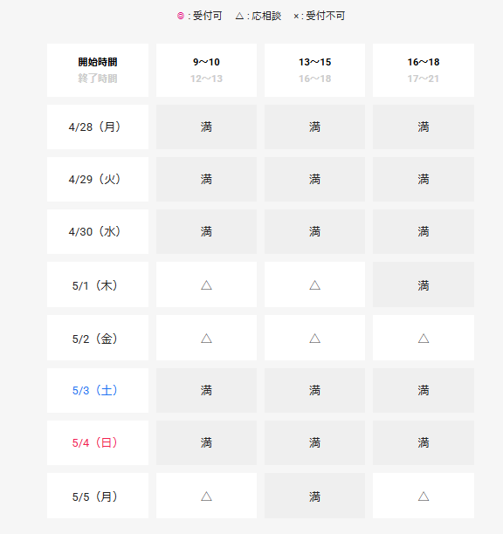Screen dimensions: 503x534
Task: Click the full 満 cell for 5/1 16~18
Action: point(424,284)
